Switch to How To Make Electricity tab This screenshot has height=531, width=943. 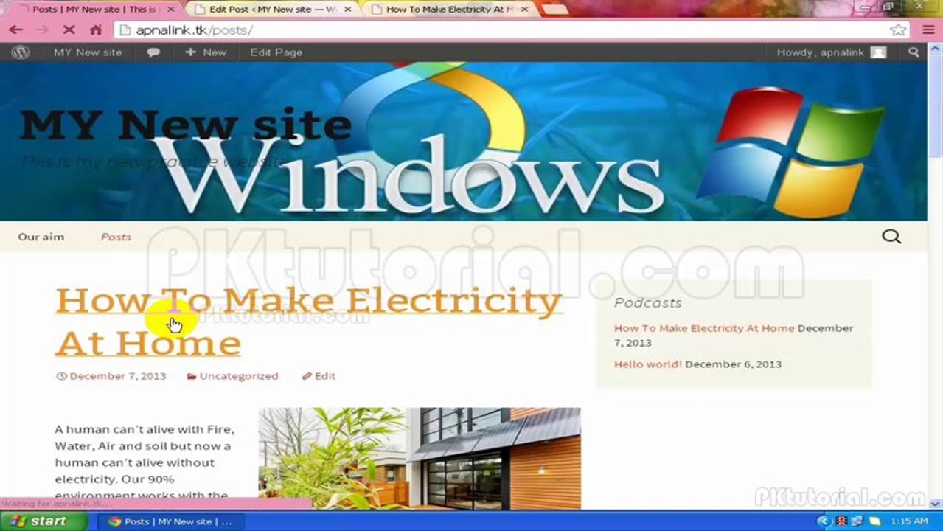pyautogui.click(x=448, y=10)
